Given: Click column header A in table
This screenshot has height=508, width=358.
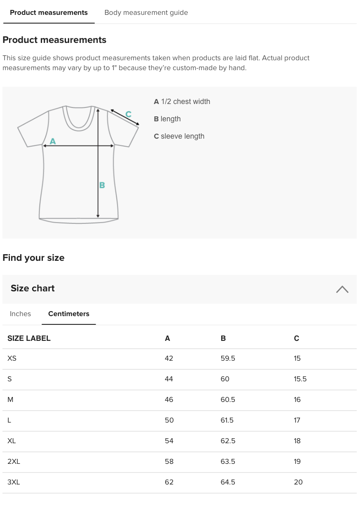Looking at the screenshot, I should pyautogui.click(x=167, y=338).
